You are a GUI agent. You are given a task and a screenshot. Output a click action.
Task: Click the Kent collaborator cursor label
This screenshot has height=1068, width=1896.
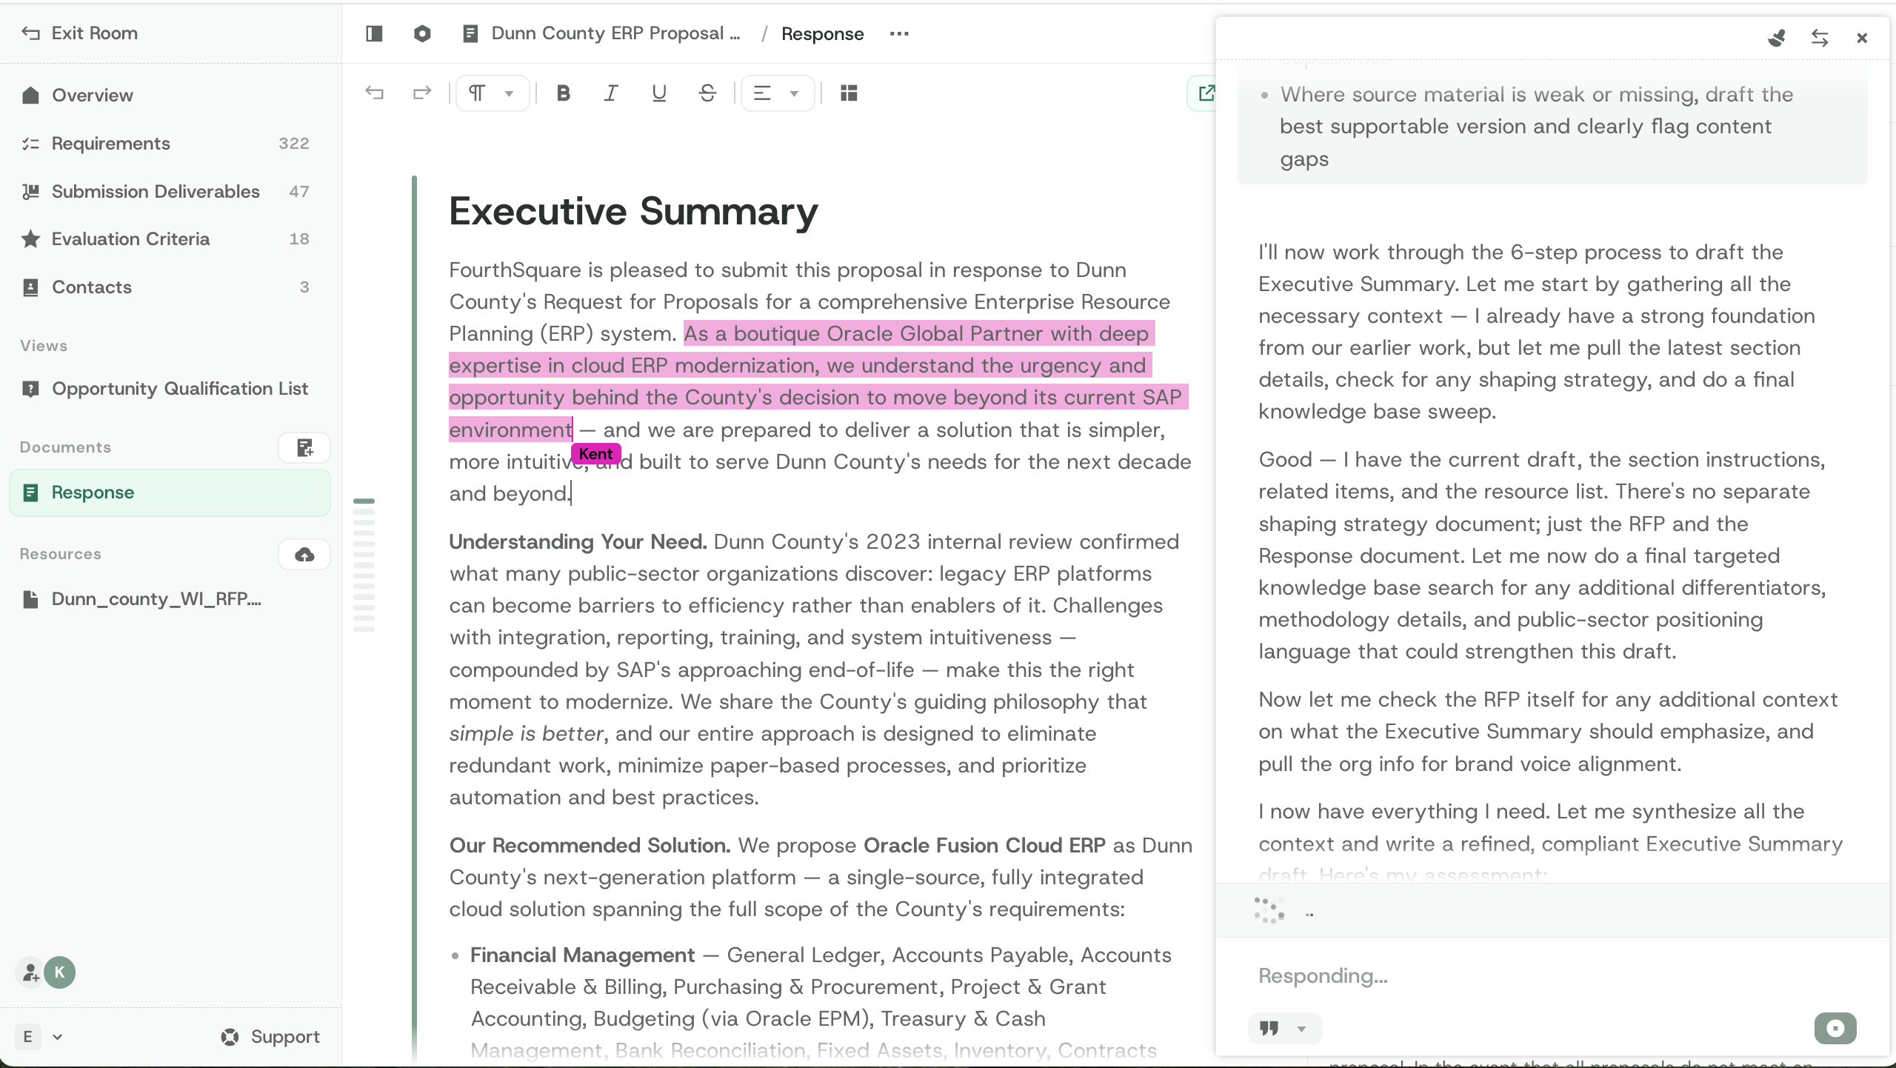[596, 454]
